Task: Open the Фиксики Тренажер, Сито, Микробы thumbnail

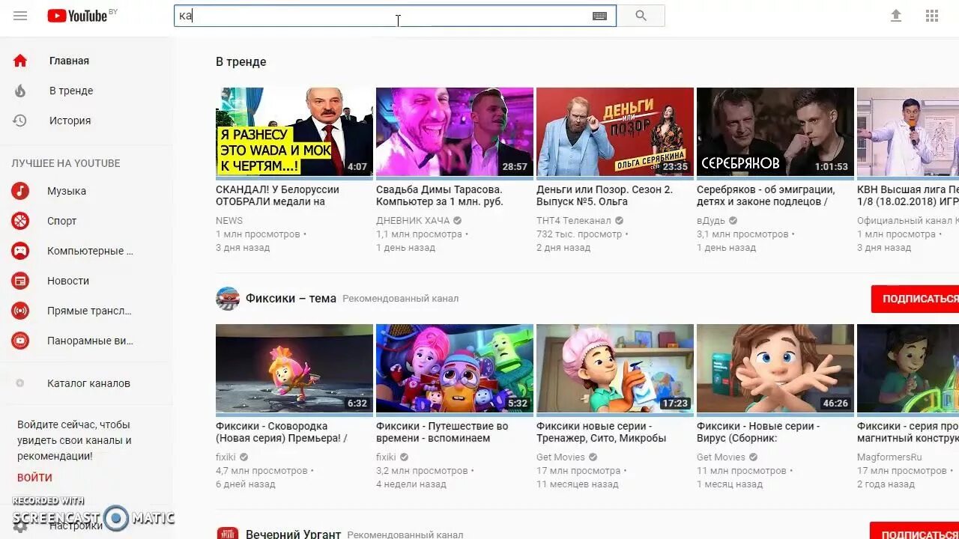Action: pyautogui.click(x=615, y=368)
